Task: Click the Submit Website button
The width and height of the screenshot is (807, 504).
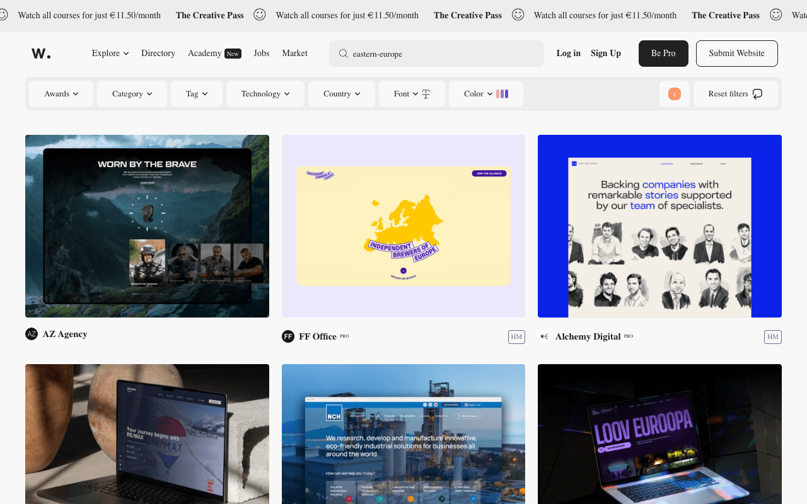Action: click(737, 54)
